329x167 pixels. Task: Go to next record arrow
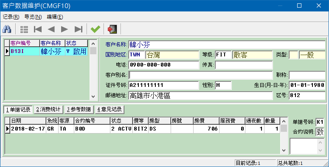coord(65,29)
